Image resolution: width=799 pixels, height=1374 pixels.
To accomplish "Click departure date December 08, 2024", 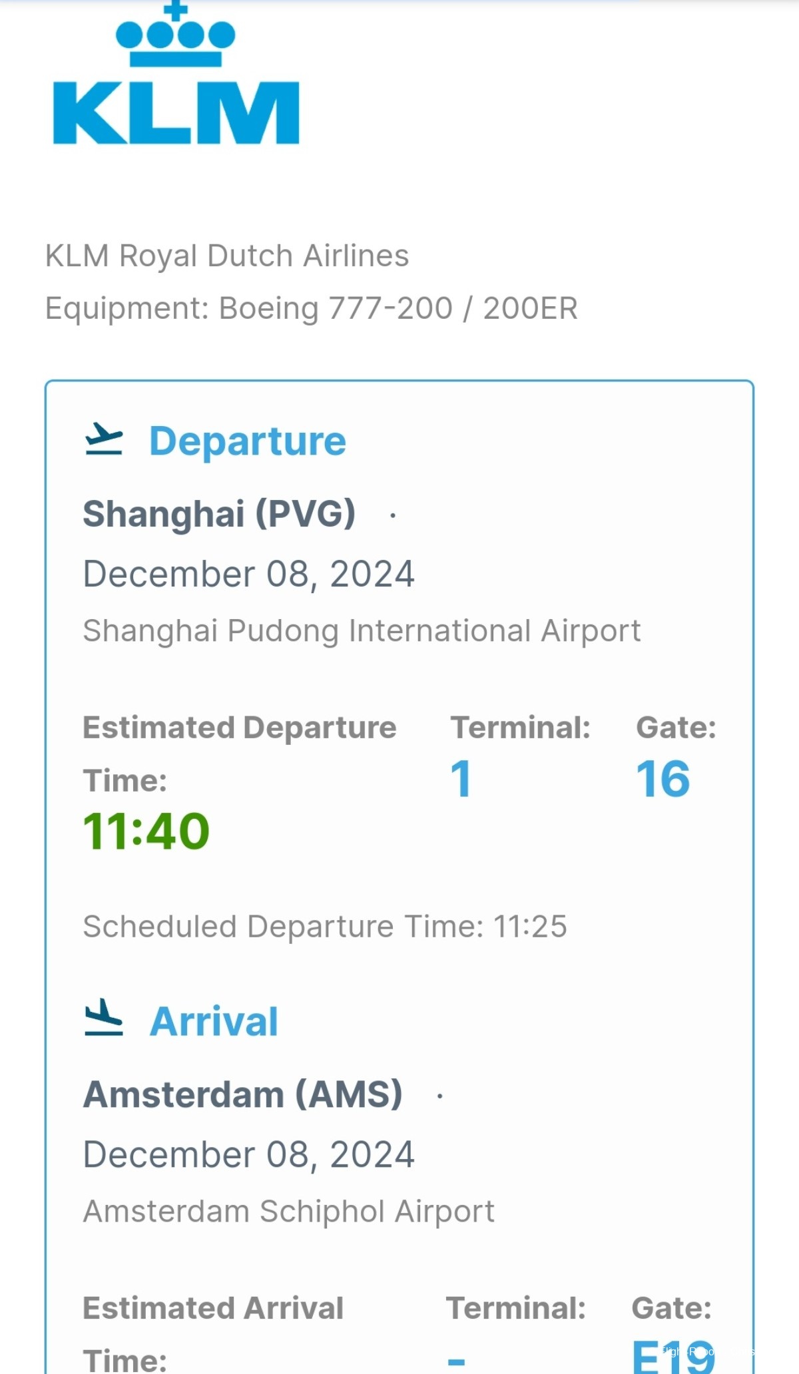I will (x=248, y=574).
